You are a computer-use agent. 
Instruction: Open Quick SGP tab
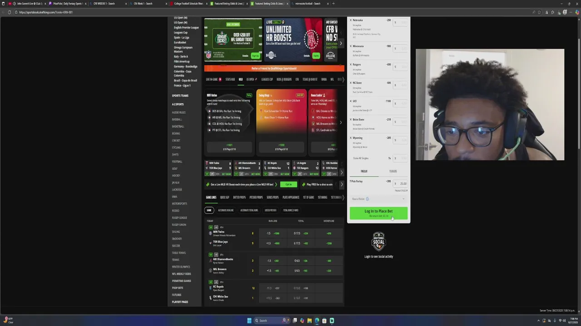click(225, 197)
